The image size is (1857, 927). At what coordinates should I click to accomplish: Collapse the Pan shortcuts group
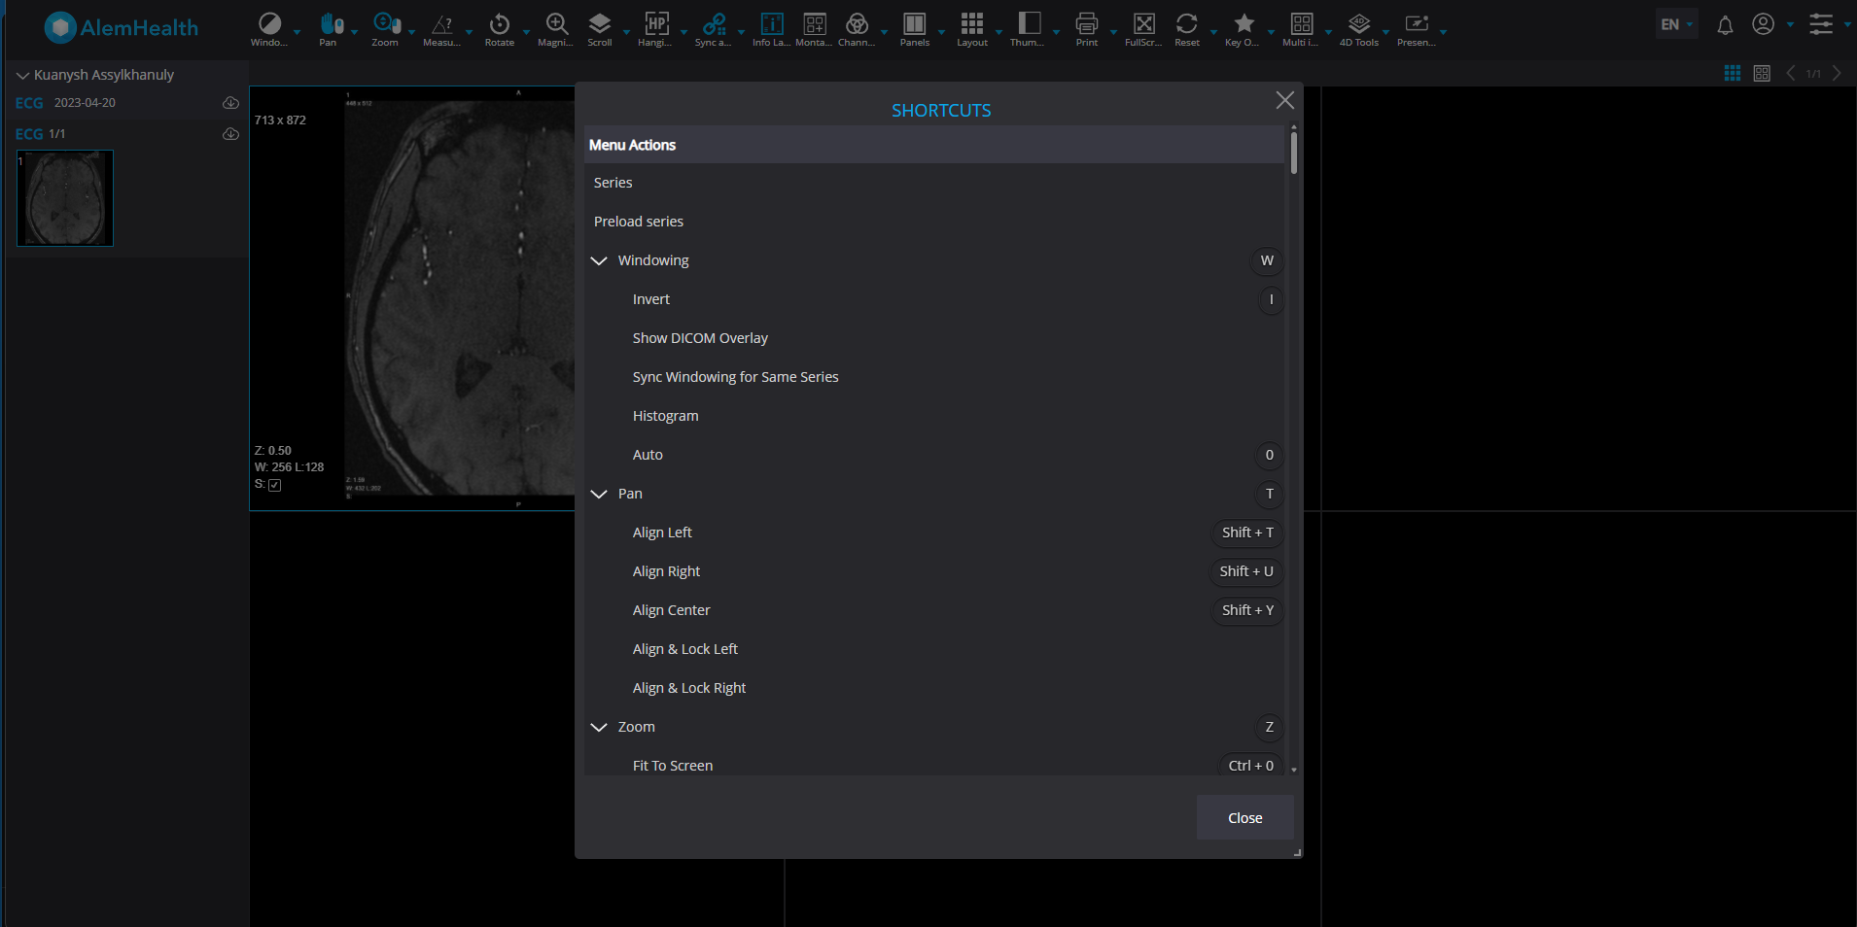pos(599,494)
